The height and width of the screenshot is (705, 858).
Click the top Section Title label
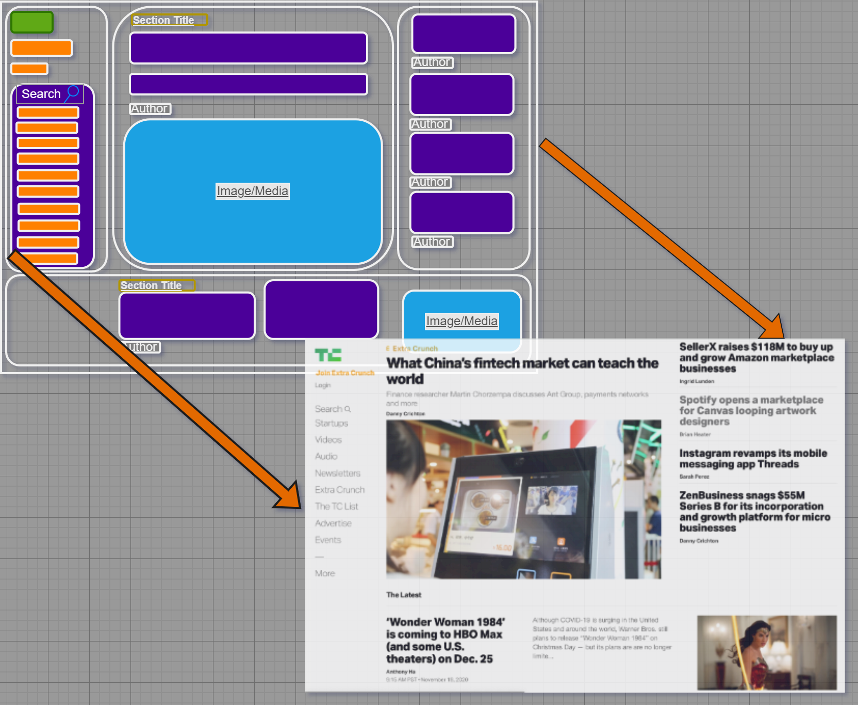point(163,20)
